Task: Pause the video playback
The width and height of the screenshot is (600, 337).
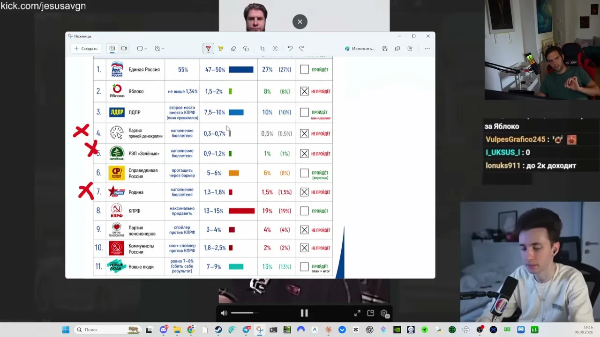Action: 304,313
